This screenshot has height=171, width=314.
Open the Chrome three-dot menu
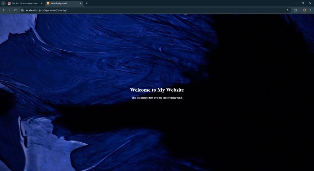tap(310, 10)
